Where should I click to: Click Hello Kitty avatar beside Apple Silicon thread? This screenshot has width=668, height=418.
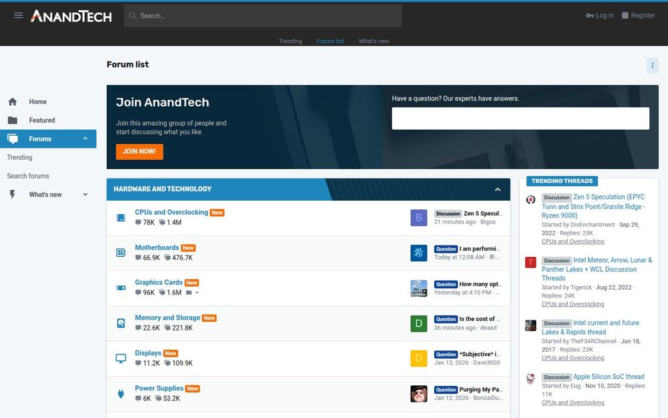click(530, 379)
